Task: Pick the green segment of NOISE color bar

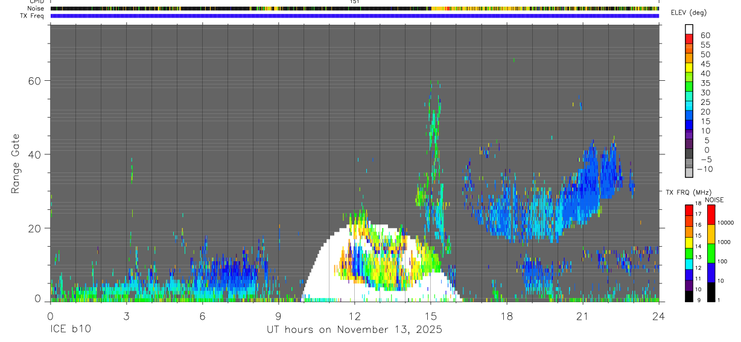Action: tap(711, 253)
